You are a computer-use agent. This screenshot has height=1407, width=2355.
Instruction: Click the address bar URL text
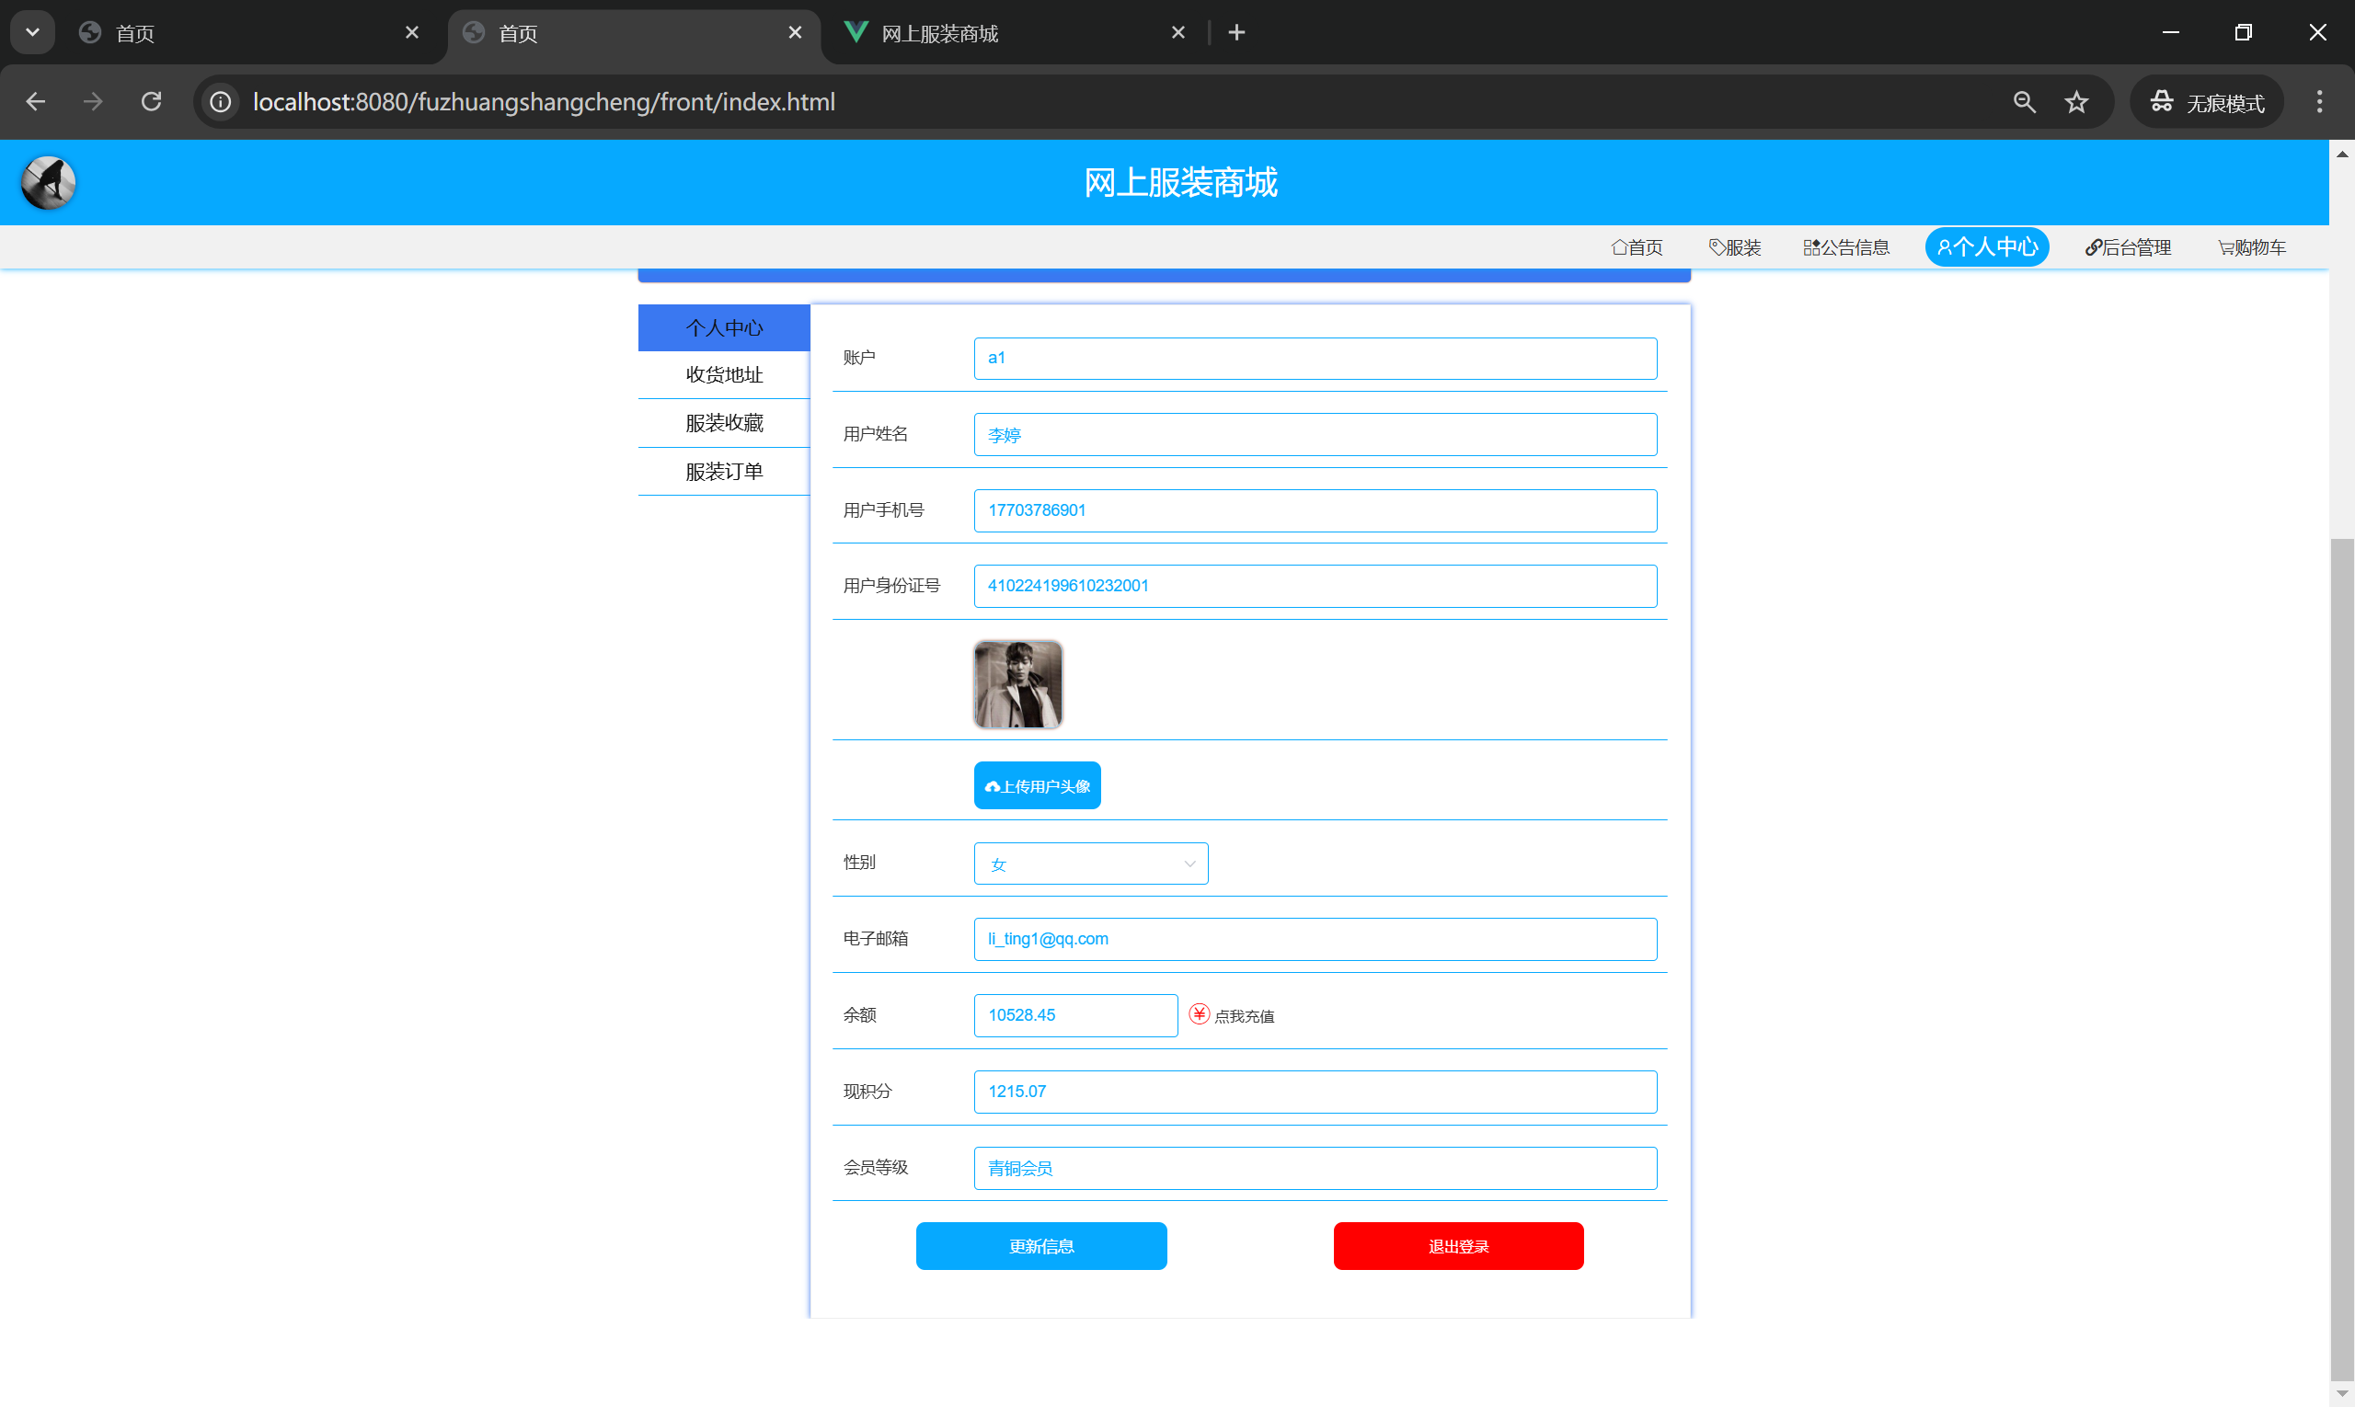544,101
